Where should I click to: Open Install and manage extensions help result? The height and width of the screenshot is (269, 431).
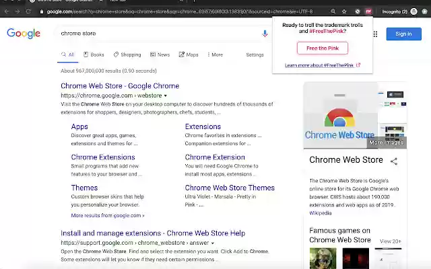(153, 233)
